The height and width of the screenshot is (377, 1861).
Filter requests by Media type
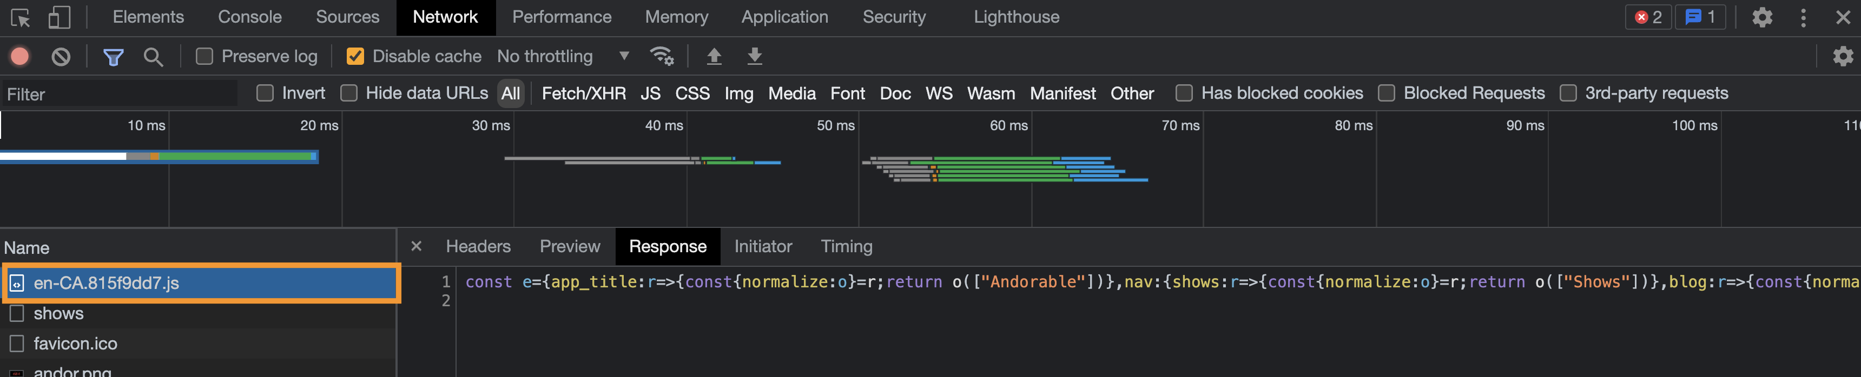point(792,93)
